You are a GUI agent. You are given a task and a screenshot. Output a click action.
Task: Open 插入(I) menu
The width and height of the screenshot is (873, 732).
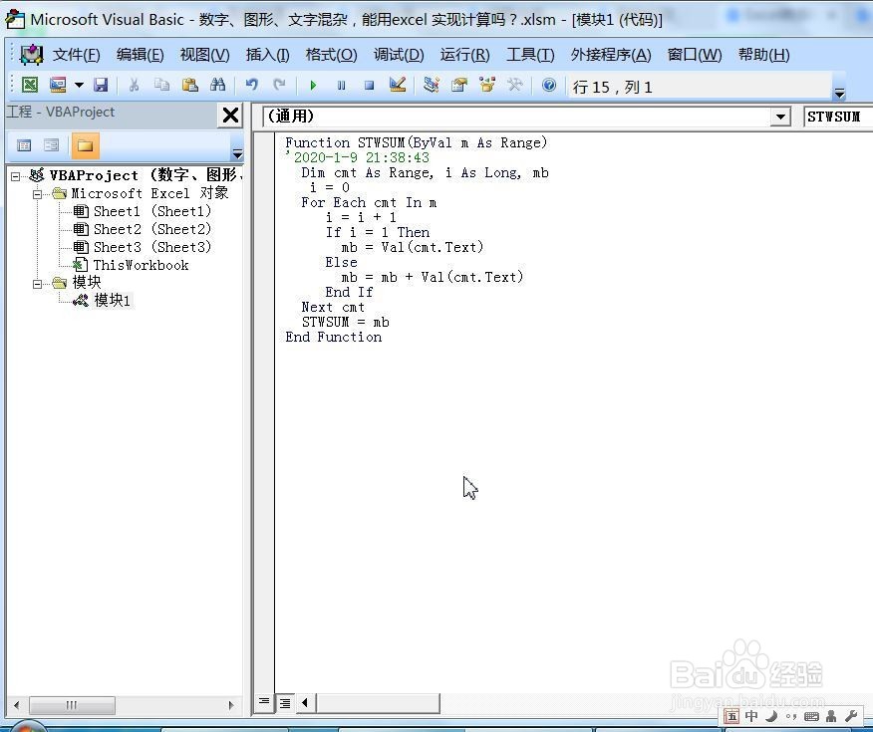[x=267, y=55]
